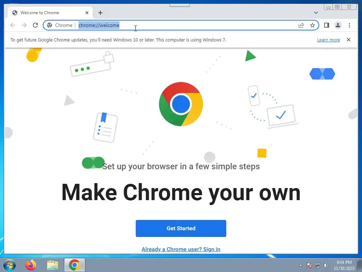Open a new tab with the plus button
Screen dimensions: 362x272
pos(100,13)
